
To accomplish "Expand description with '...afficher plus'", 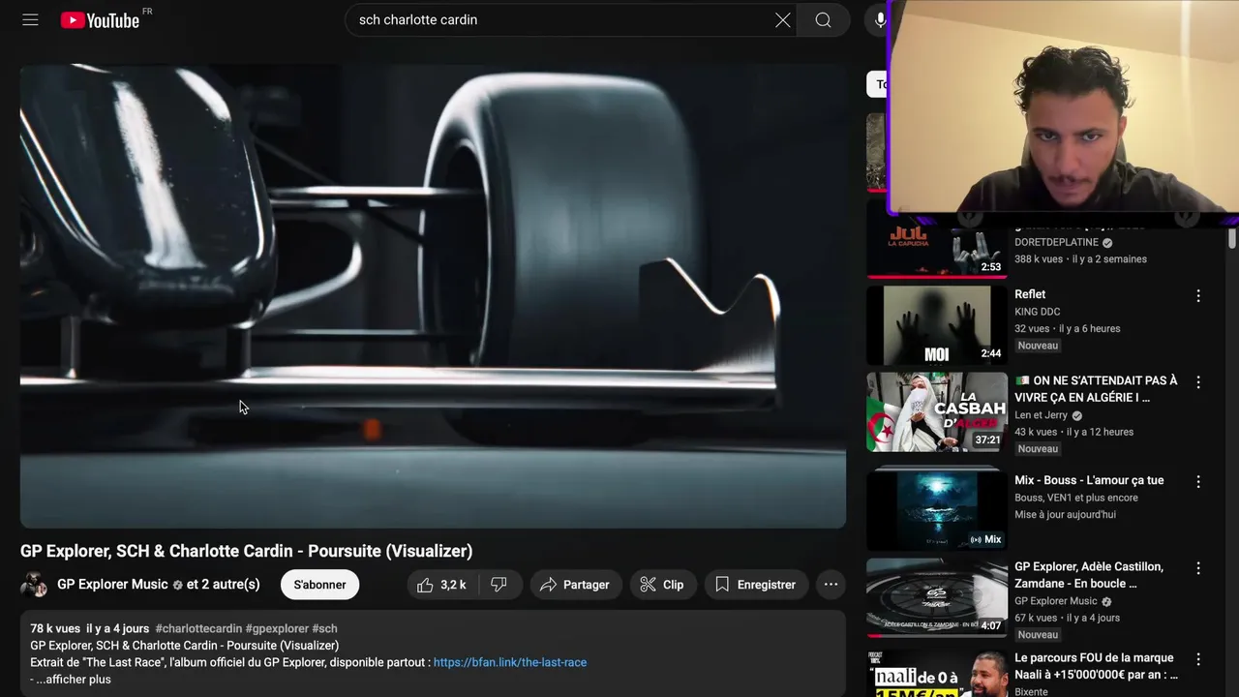I will [74, 680].
